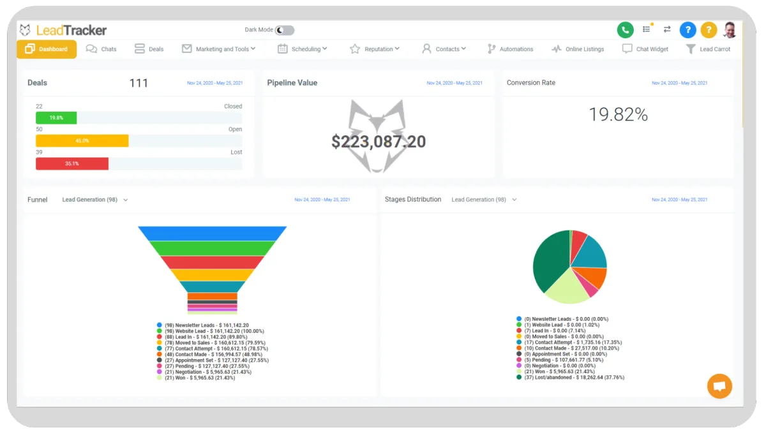This screenshot has height=430, width=766.
Task: Open the task list icon with notification dot
Action: [647, 29]
